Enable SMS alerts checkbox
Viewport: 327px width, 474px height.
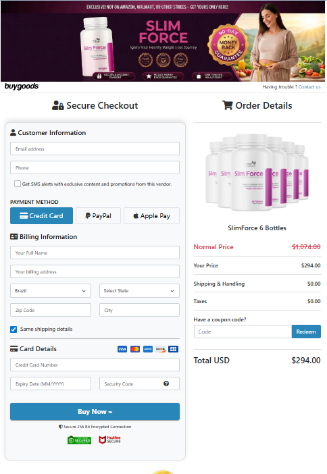pyautogui.click(x=18, y=184)
